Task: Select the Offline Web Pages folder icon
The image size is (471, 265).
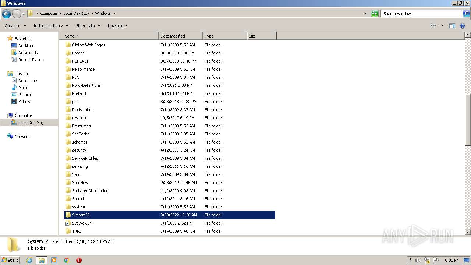Action: [x=68, y=45]
